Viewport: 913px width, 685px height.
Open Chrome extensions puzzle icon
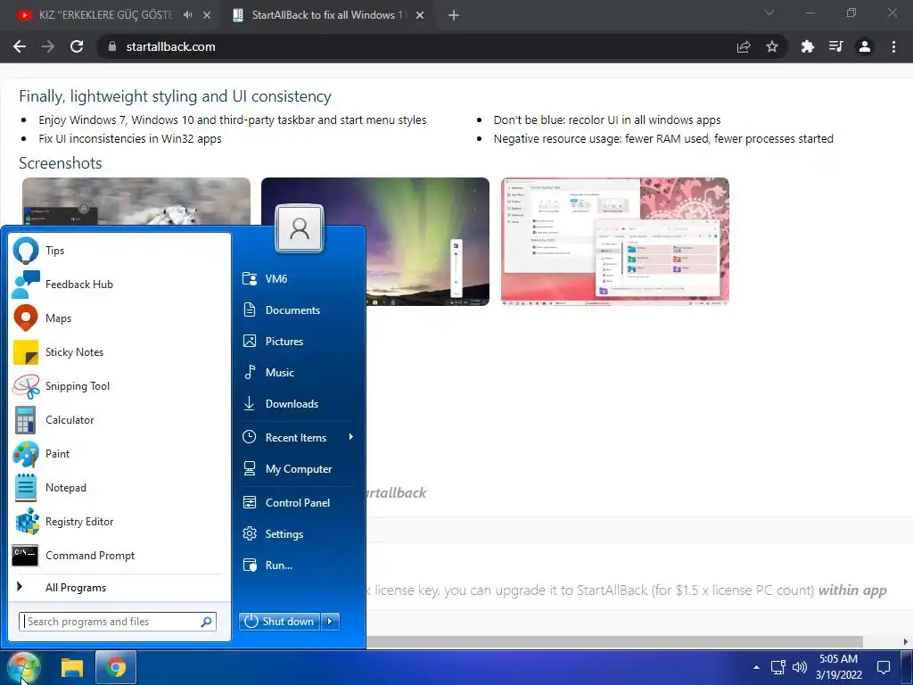pos(807,46)
